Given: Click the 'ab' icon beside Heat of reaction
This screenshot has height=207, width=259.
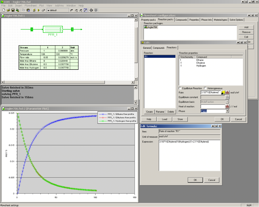Looking at the screenshot, I should (227, 106).
